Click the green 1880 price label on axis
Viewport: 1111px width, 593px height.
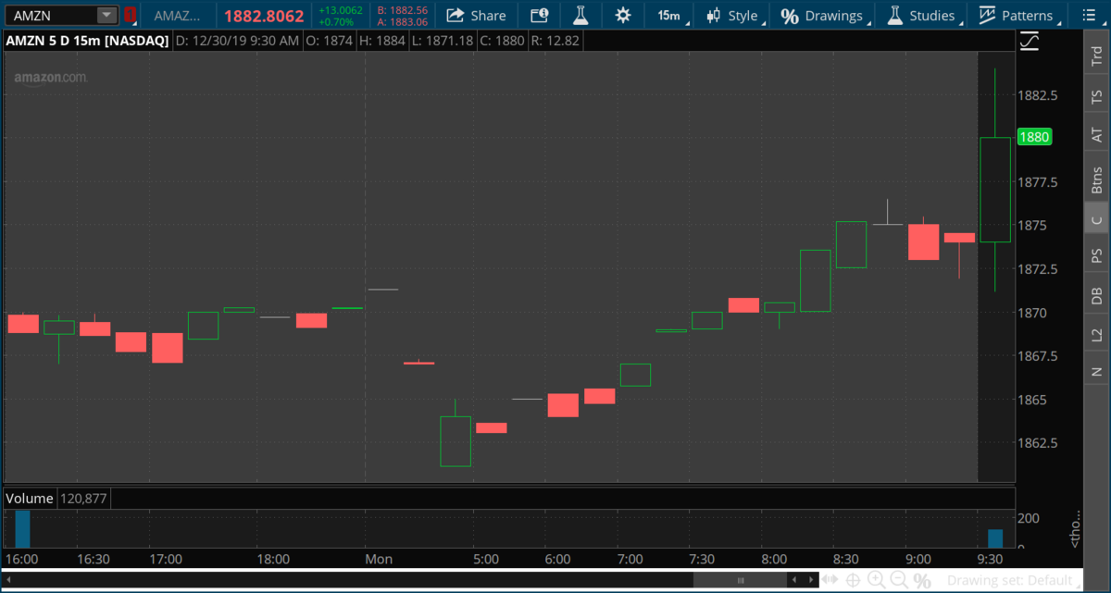point(1033,137)
